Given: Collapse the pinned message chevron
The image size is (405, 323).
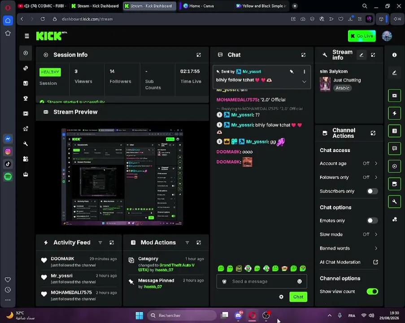Looking at the screenshot, I should [304, 81].
